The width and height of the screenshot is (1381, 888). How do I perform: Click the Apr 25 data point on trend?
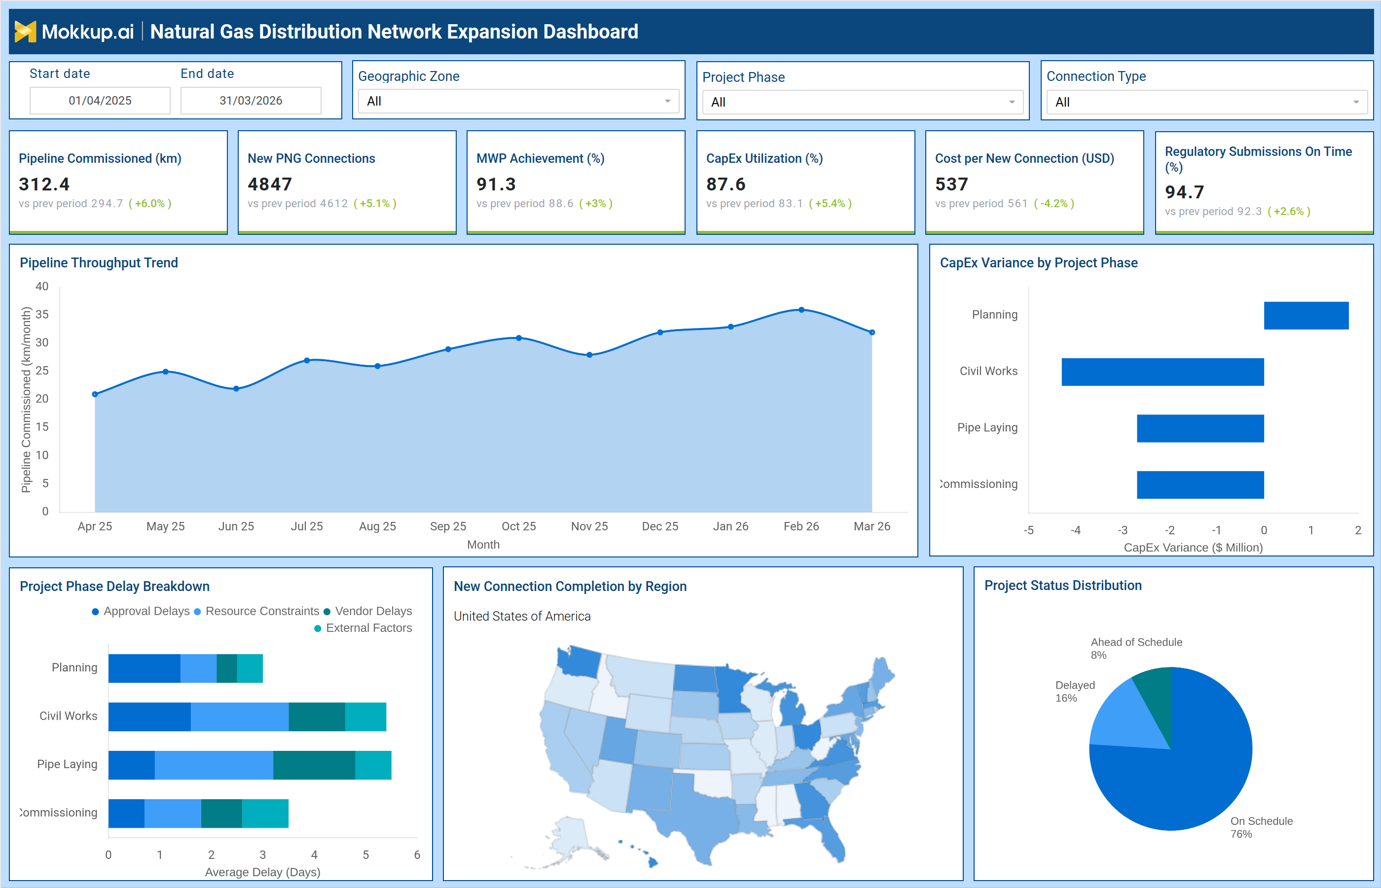95,394
